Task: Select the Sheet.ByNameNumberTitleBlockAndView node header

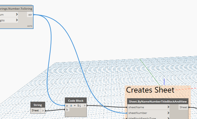Action: tap(158, 102)
